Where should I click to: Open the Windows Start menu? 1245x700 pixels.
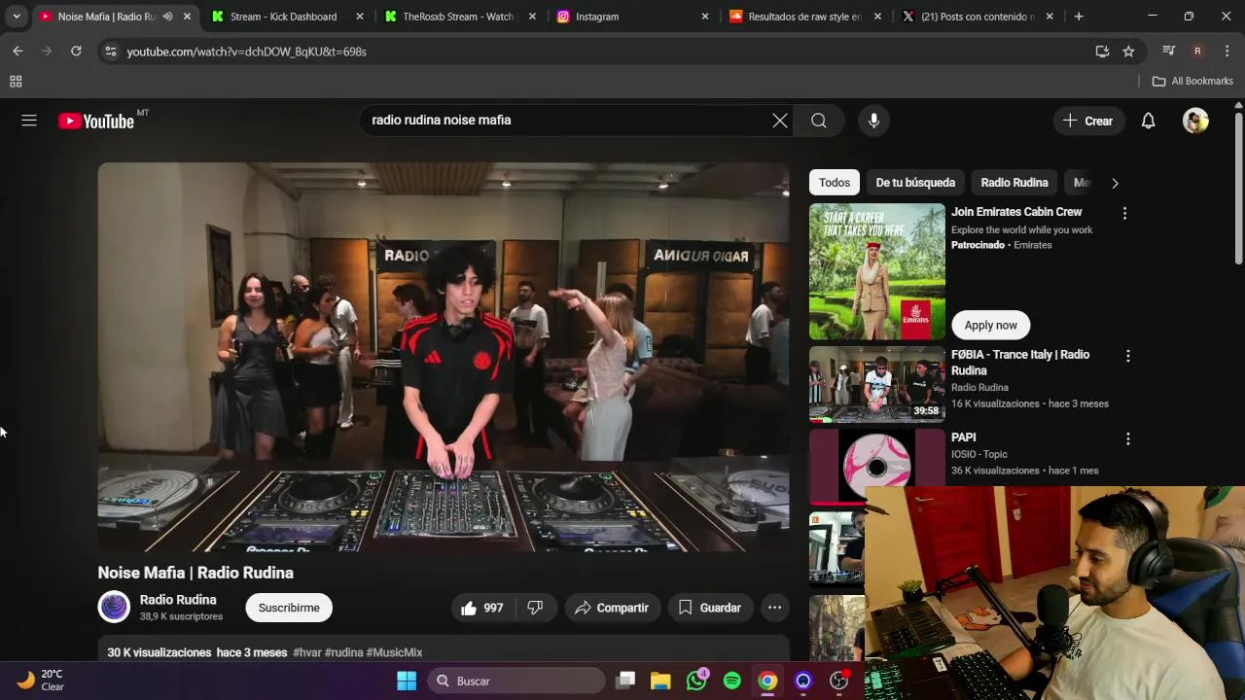407,681
